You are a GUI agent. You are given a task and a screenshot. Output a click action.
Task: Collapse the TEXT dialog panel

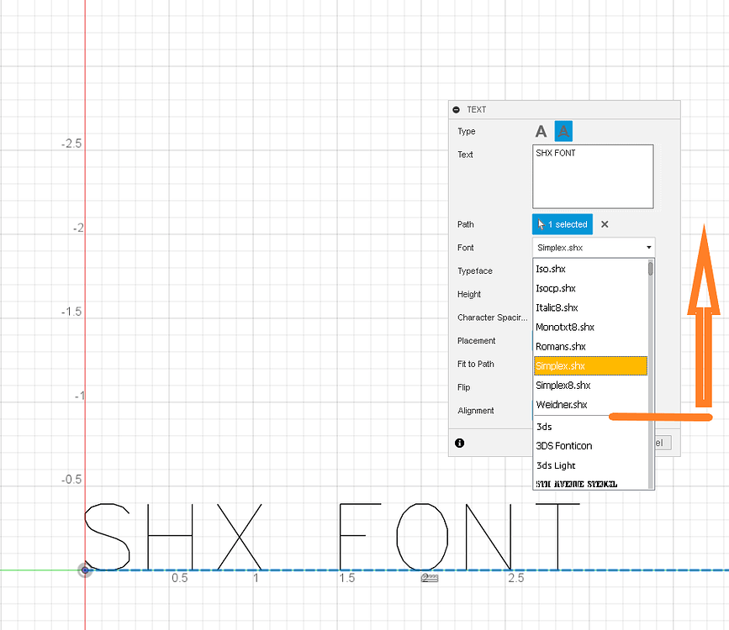[456, 109]
